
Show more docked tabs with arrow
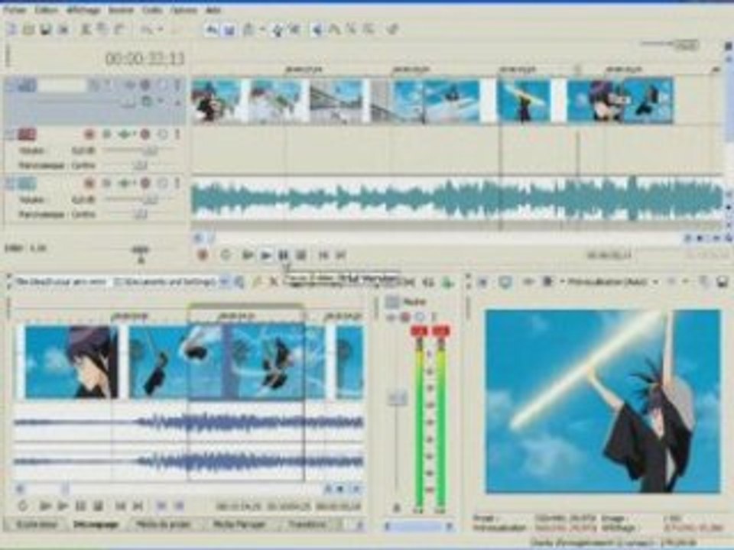359,526
